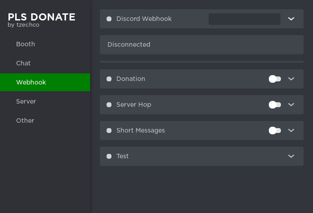
Task: Expand the Donation row chevron
Action: coord(291,79)
